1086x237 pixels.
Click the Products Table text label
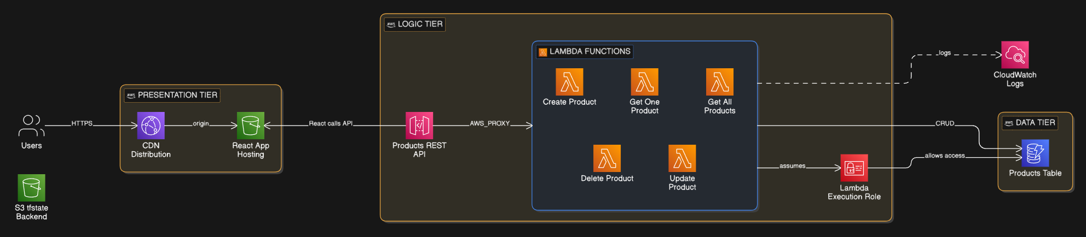1035,173
